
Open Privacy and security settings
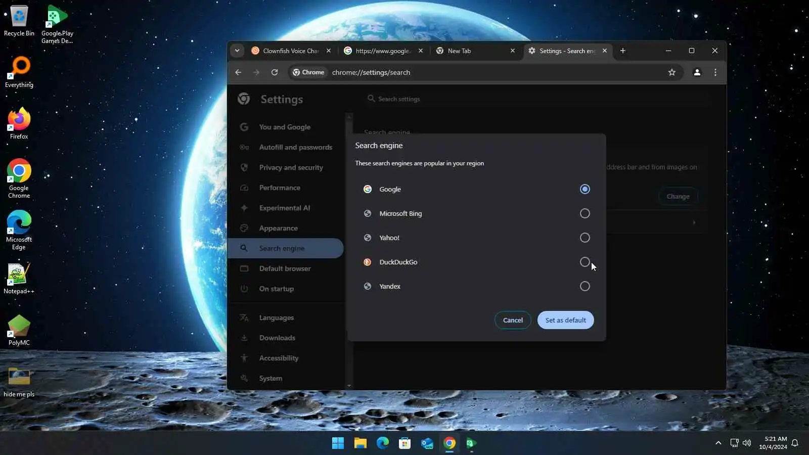coord(285,167)
